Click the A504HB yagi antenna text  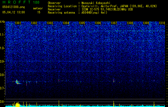click(94, 13)
